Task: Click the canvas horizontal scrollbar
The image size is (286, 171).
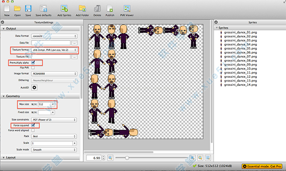Action: pos(119,152)
